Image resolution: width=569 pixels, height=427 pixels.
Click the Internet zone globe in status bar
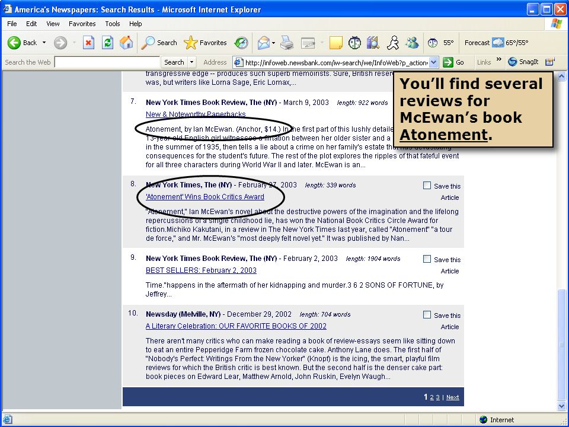[x=483, y=420]
